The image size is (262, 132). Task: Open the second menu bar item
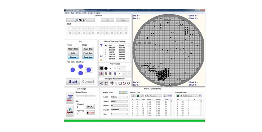point(72,13)
